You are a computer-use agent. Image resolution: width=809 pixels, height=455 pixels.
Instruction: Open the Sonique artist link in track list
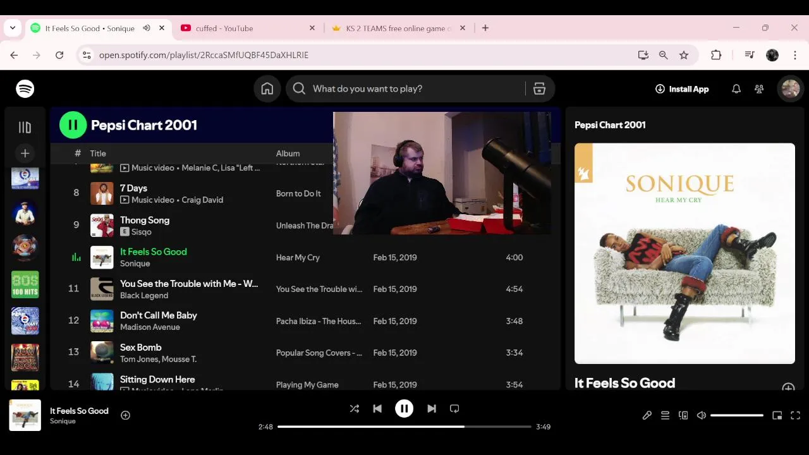(x=135, y=264)
